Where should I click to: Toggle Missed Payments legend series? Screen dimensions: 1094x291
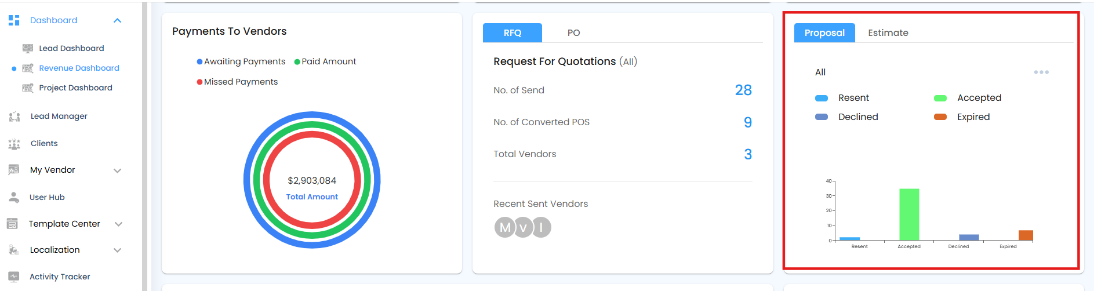[237, 82]
